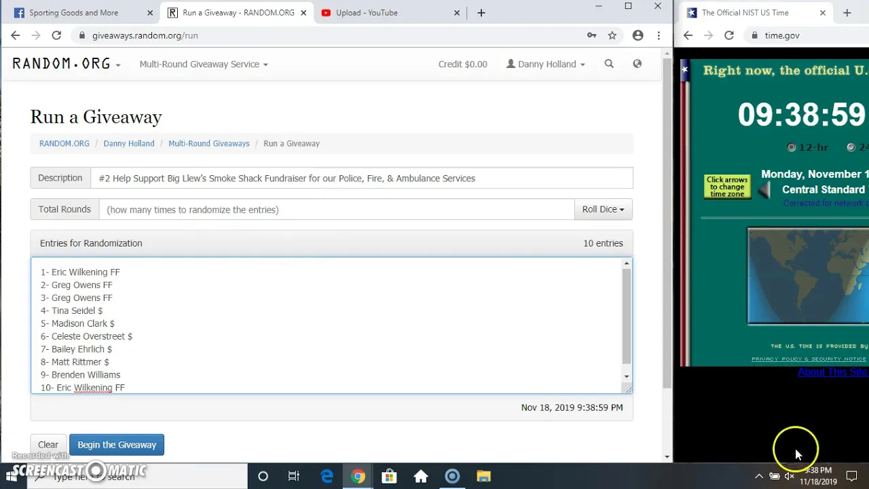Open Microsoft Store from taskbar
This screenshot has width=869, height=489.
coord(389,476)
